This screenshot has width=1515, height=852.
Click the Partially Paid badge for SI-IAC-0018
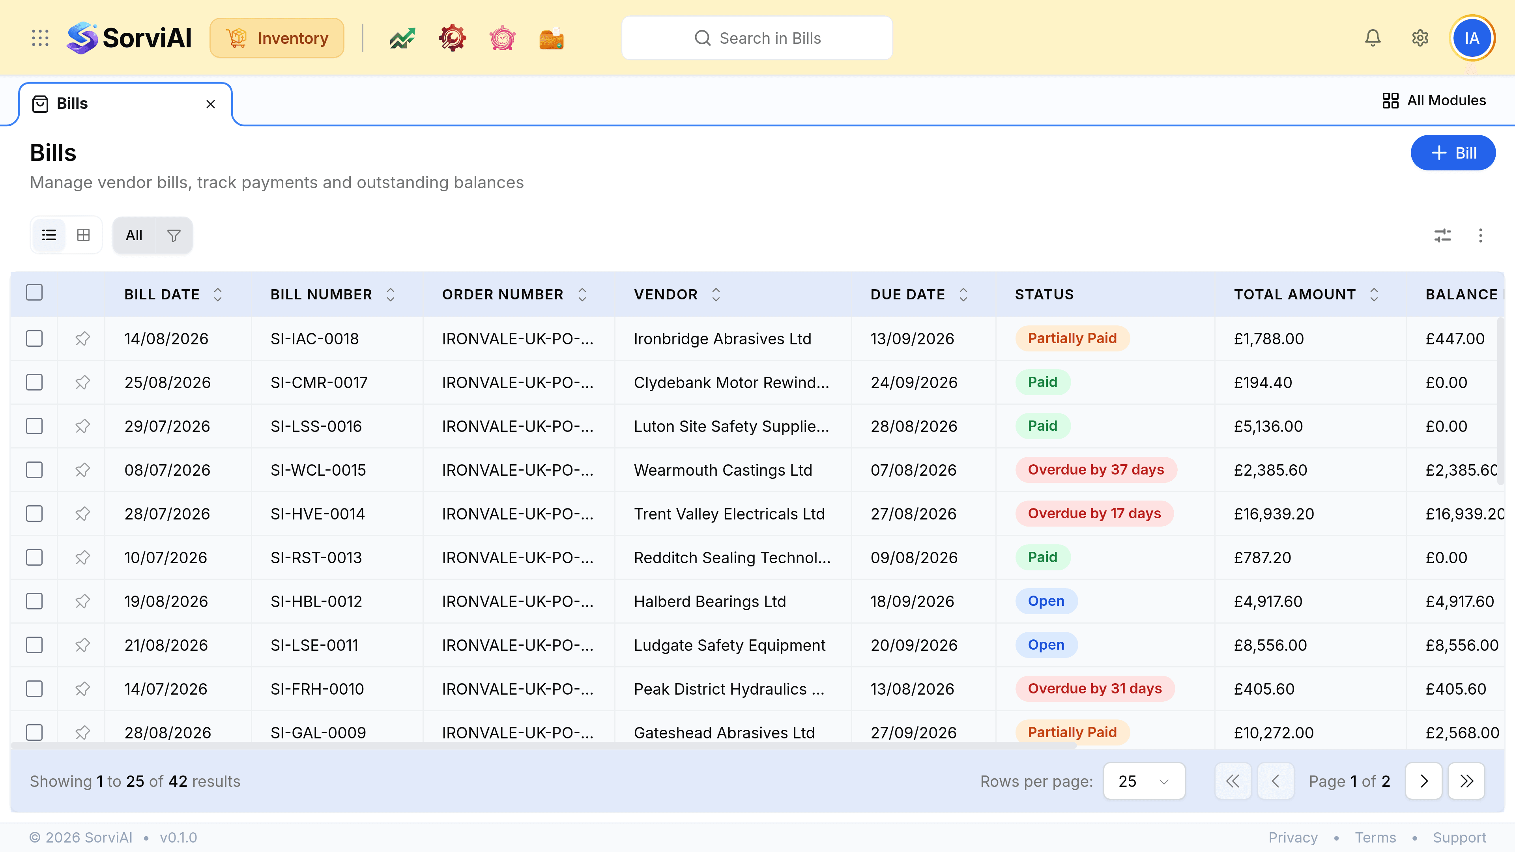click(x=1072, y=339)
